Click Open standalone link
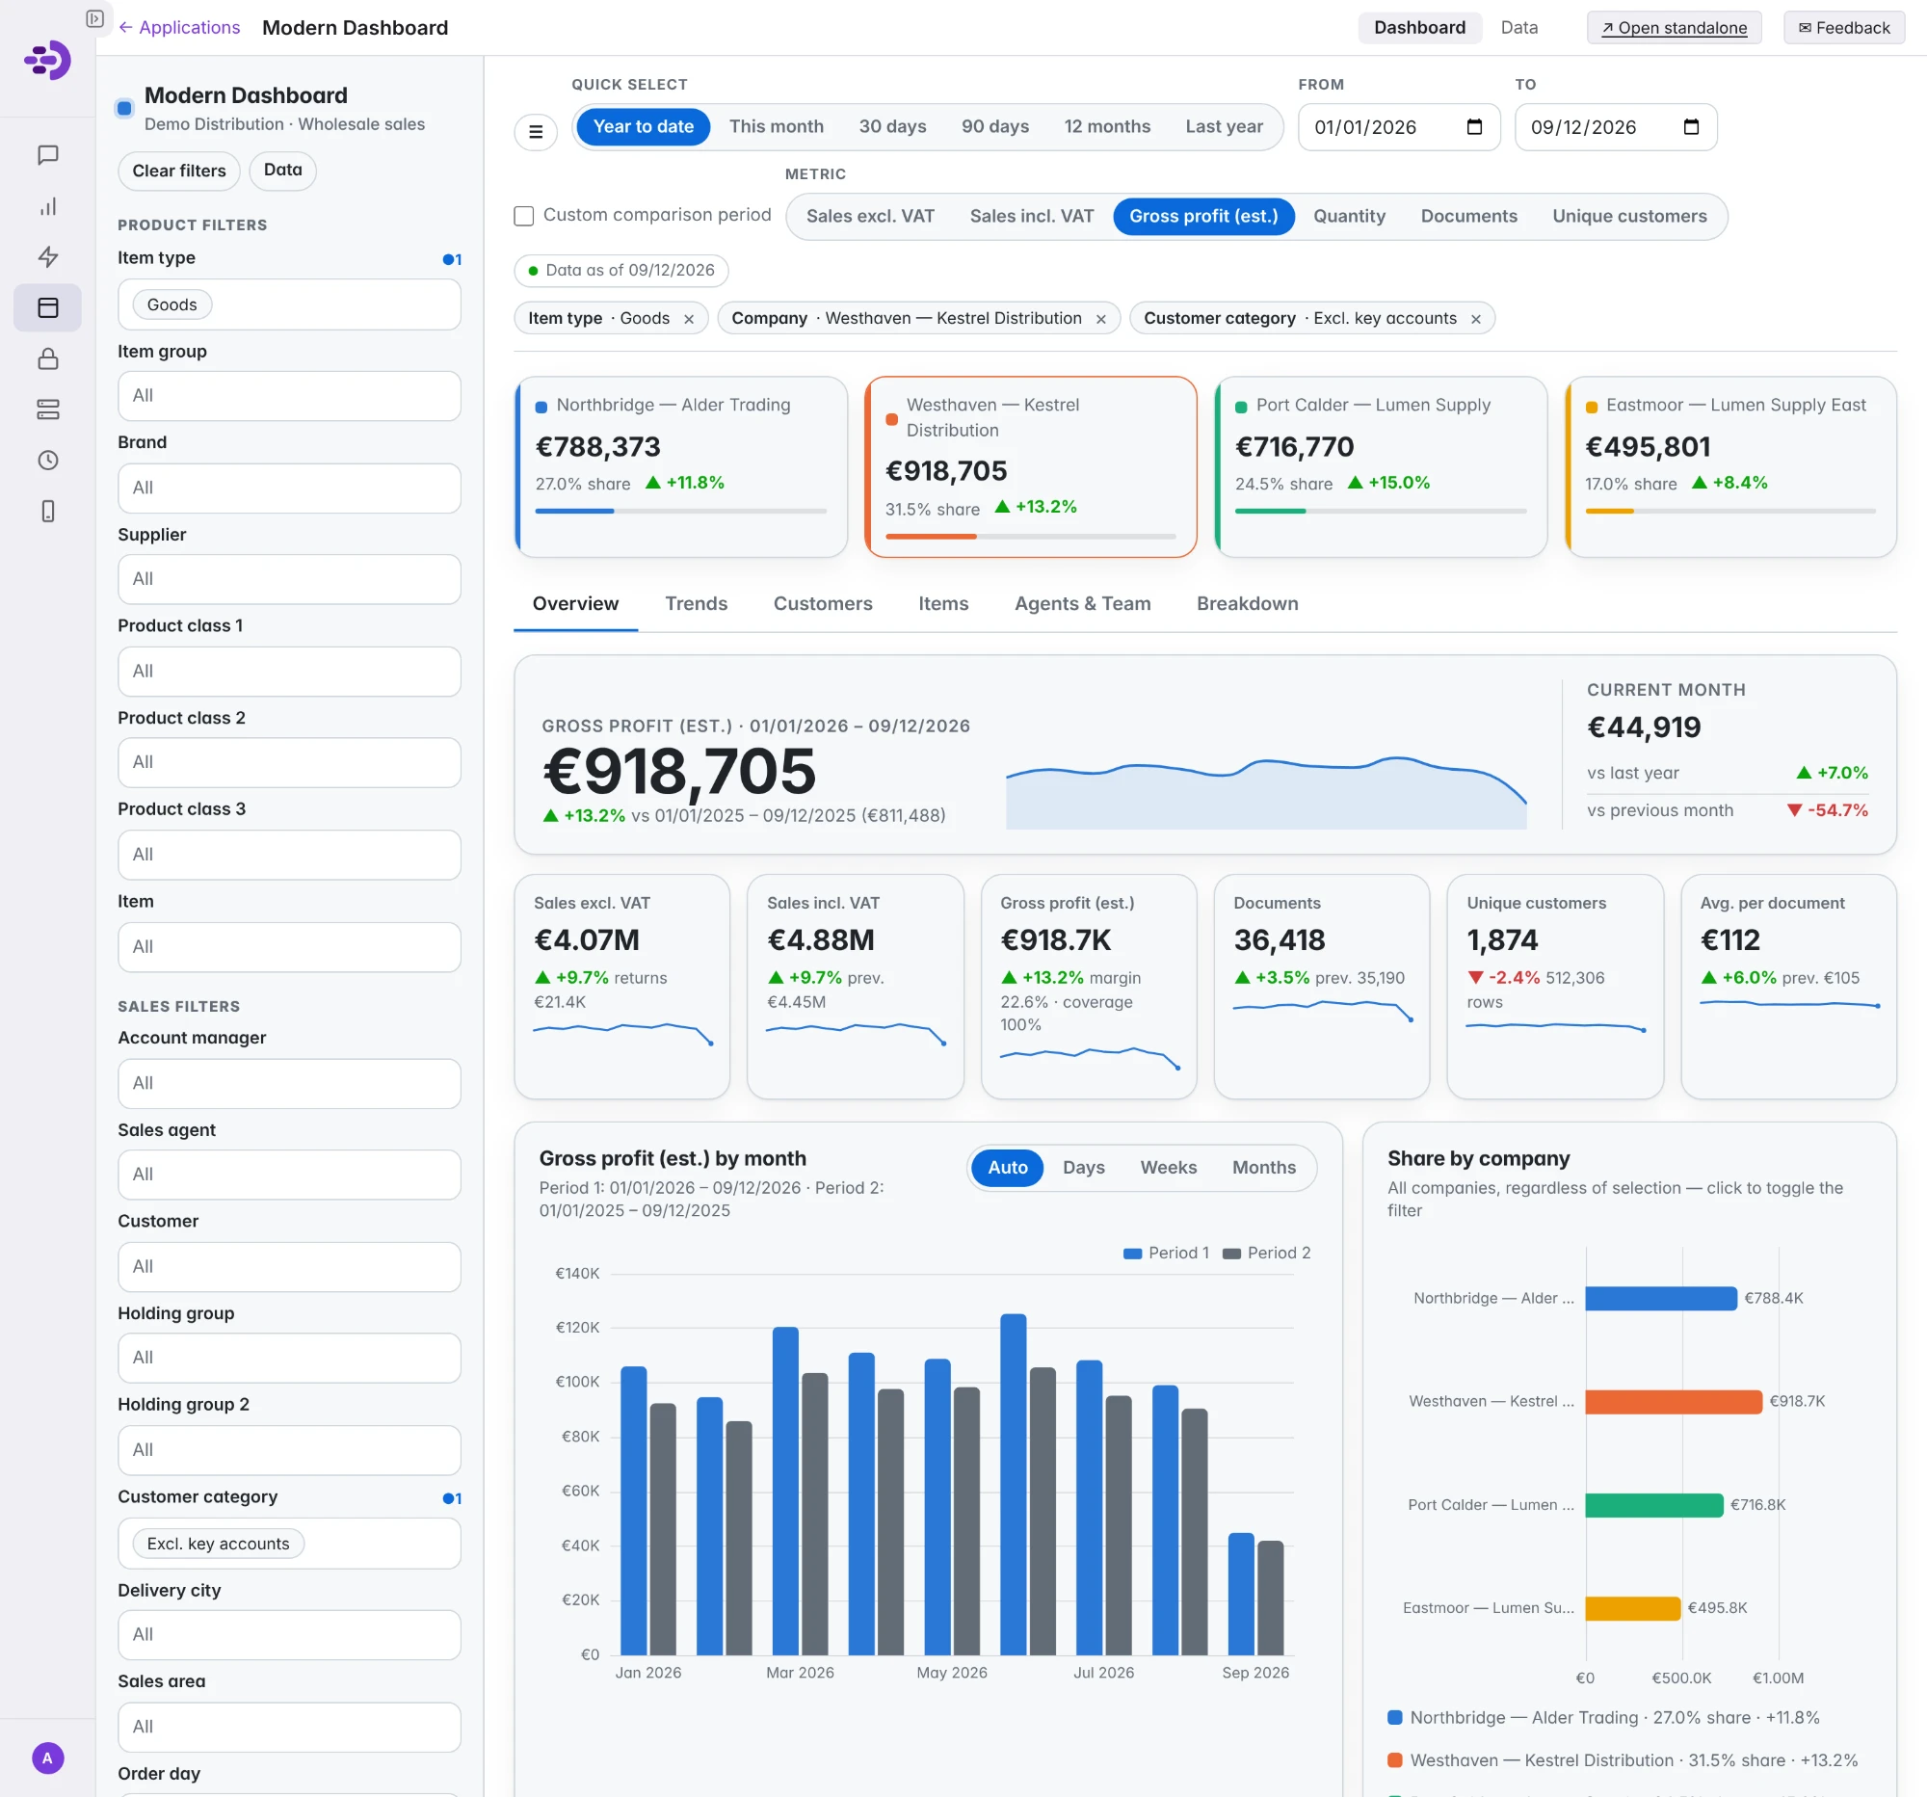The width and height of the screenshot is (1927, 1797). [1674, 27]
